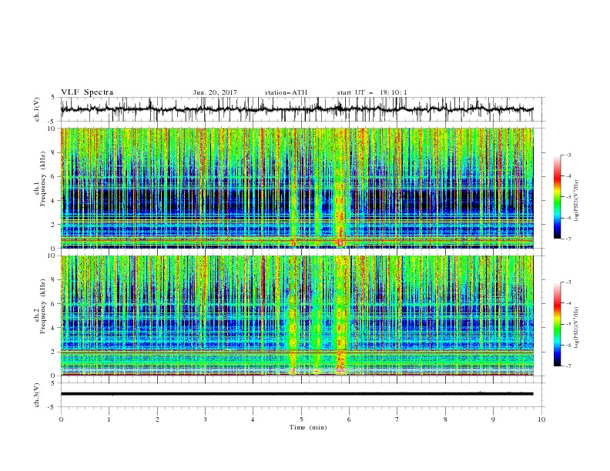Click the time axis tick label '0'
Image resolution: width=610 pixels, height=471 pixels.
[x=61, y=419]
